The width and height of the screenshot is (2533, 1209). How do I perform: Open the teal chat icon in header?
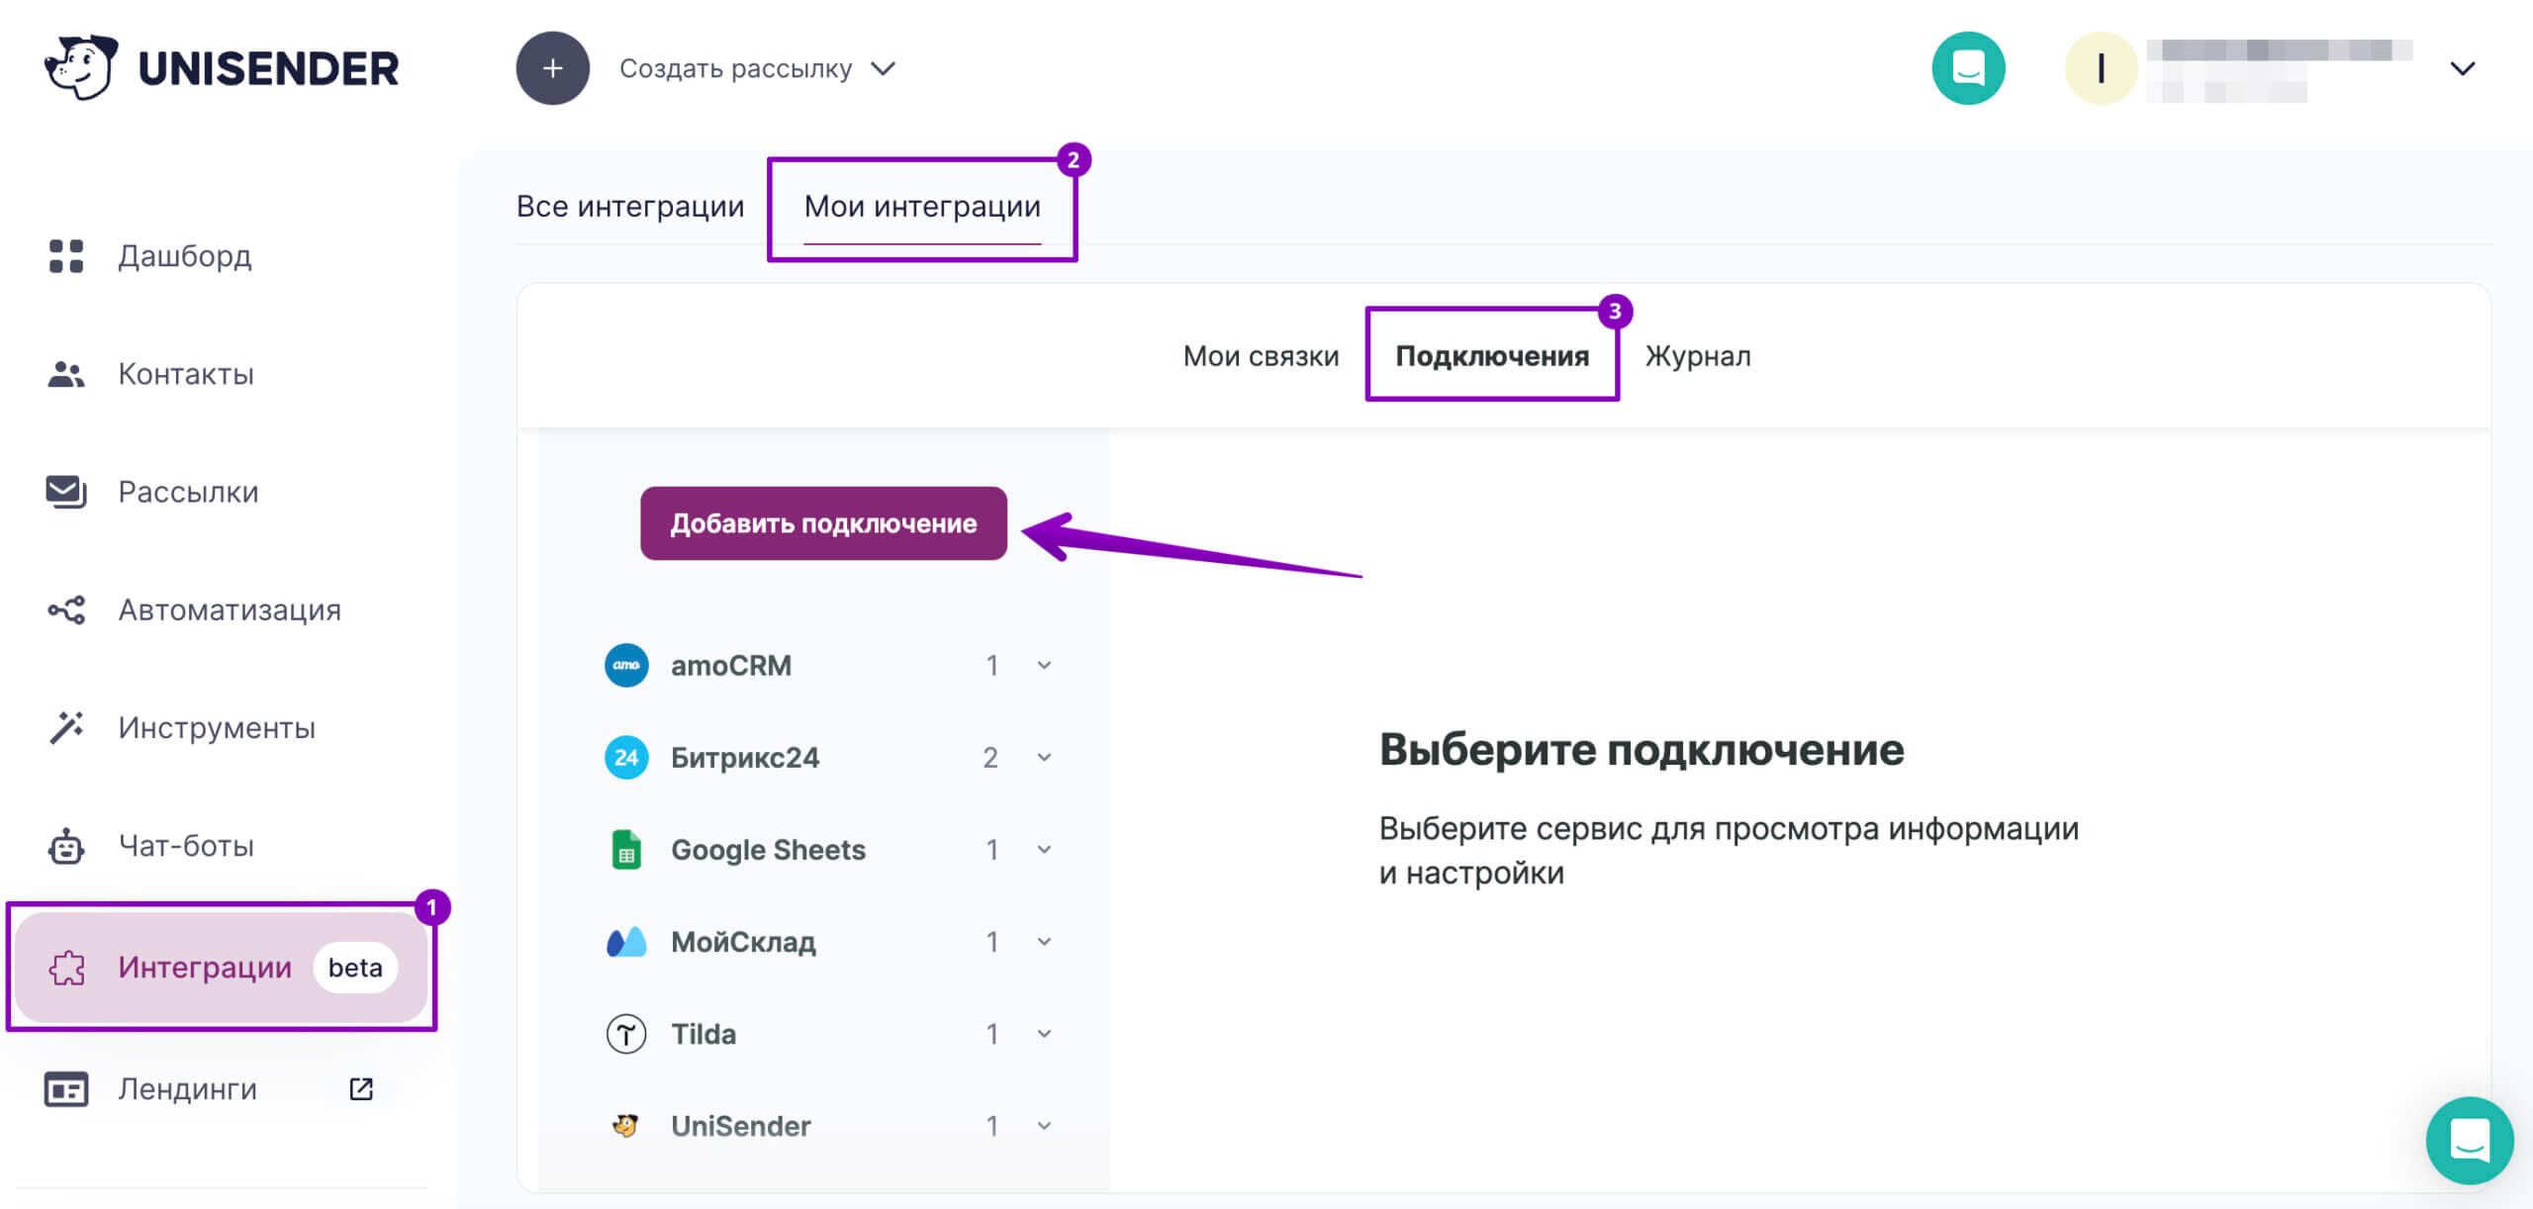(1968, 68)
